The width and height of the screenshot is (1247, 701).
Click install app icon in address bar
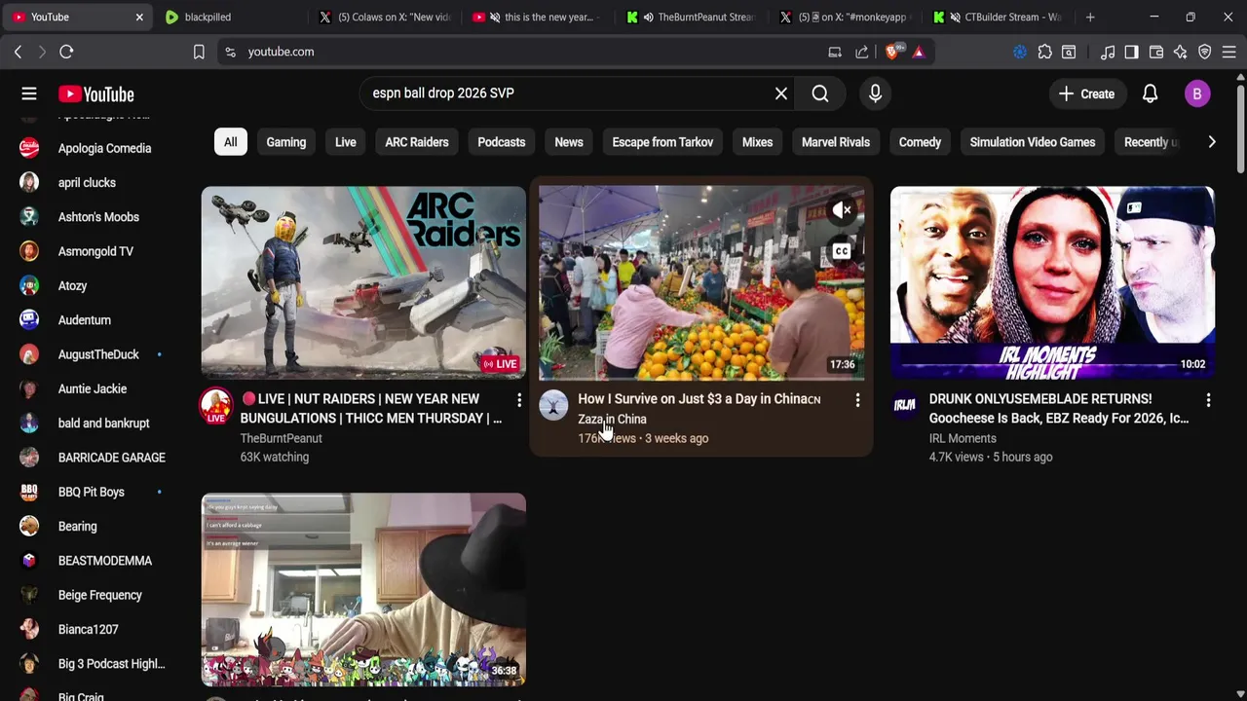[x=835, y=52]
